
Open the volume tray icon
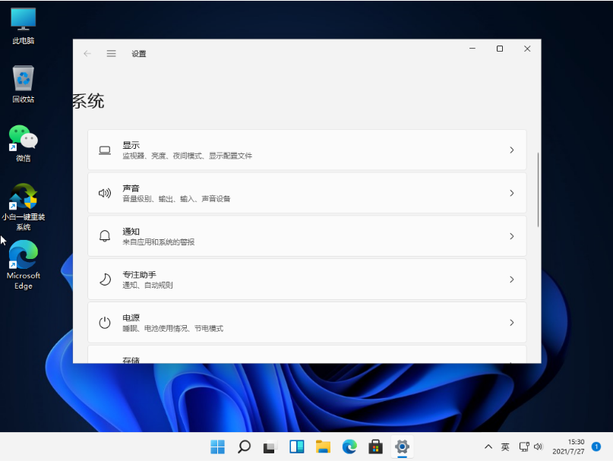click(539, 447)
